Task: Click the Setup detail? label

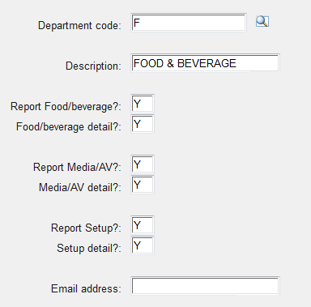Action: click(89, 248)
